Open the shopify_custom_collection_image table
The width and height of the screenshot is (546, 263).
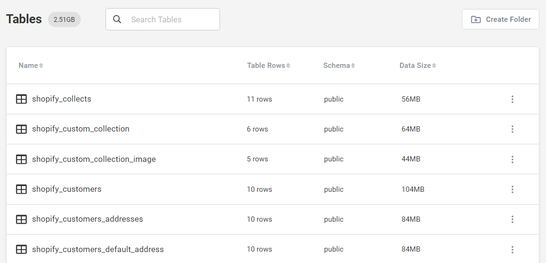pyautogui.click(x=94, y=159)
